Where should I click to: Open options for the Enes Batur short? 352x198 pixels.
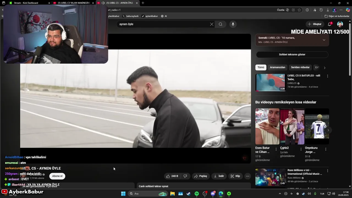point(276,149)
